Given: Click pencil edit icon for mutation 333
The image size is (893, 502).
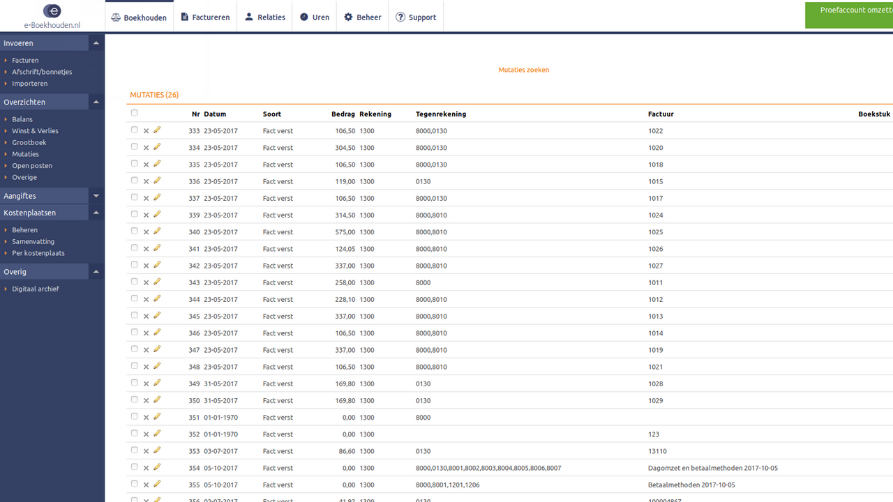Looking at the screenshot, I should click(x=157, y=130).
